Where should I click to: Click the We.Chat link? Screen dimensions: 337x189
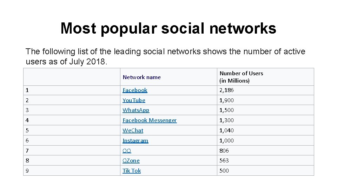tap(133, 131)
